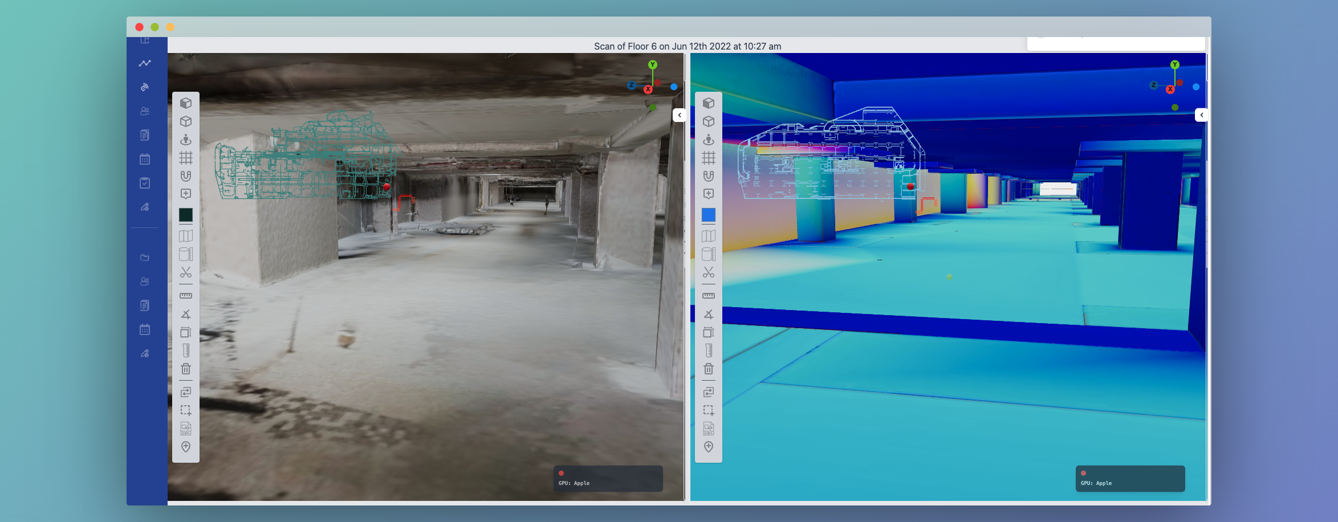
Task: Open the upper documents sidebar item
Action: click(145, 135)
